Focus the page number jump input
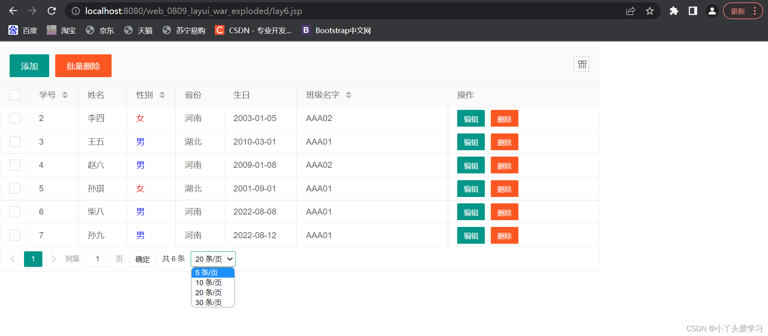 [x=98, y=259]
